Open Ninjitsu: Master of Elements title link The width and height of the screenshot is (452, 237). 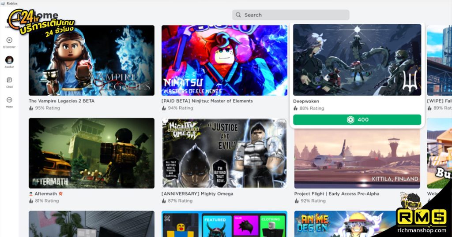(207, 101)
